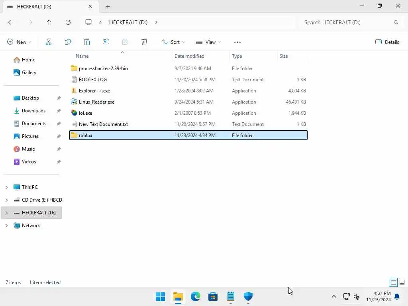Sort by Type column header
This screenshot has height=306, width=408.
click(237, 56)
